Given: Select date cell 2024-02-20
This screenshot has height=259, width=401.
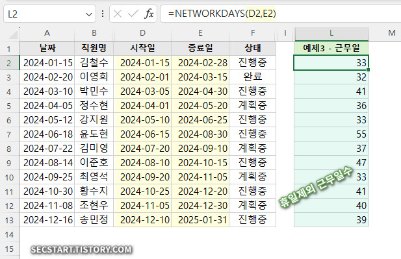Looking at the screenshot, I should (47, 77).
